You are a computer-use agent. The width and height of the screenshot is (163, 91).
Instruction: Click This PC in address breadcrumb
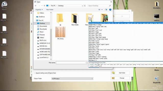(53, 6)
